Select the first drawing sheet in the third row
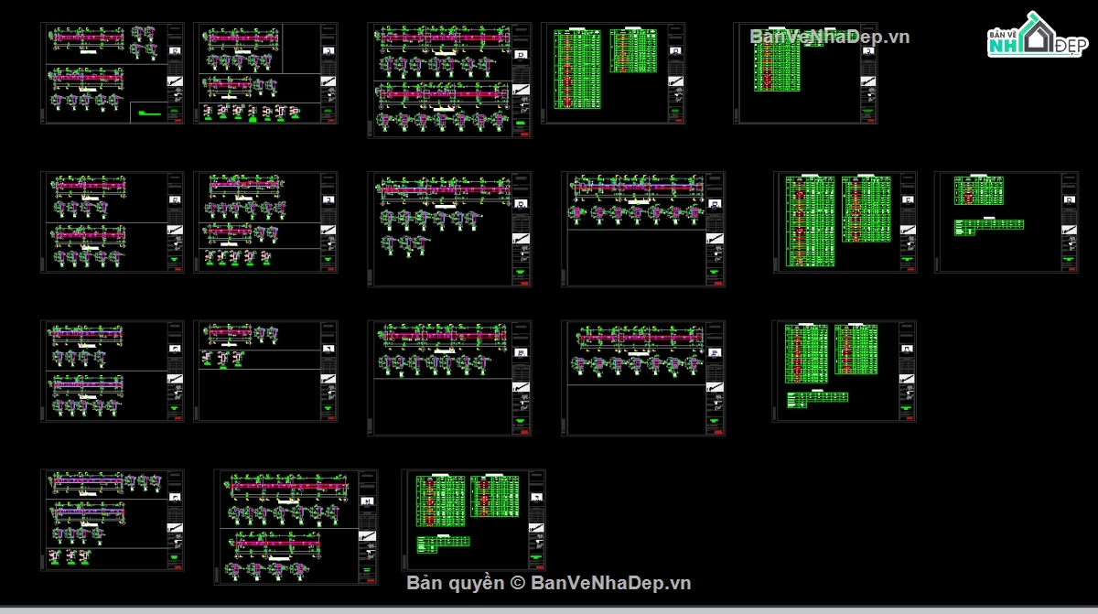The width and height of the screenshot is (1098, 614). (x=113, y=371)
